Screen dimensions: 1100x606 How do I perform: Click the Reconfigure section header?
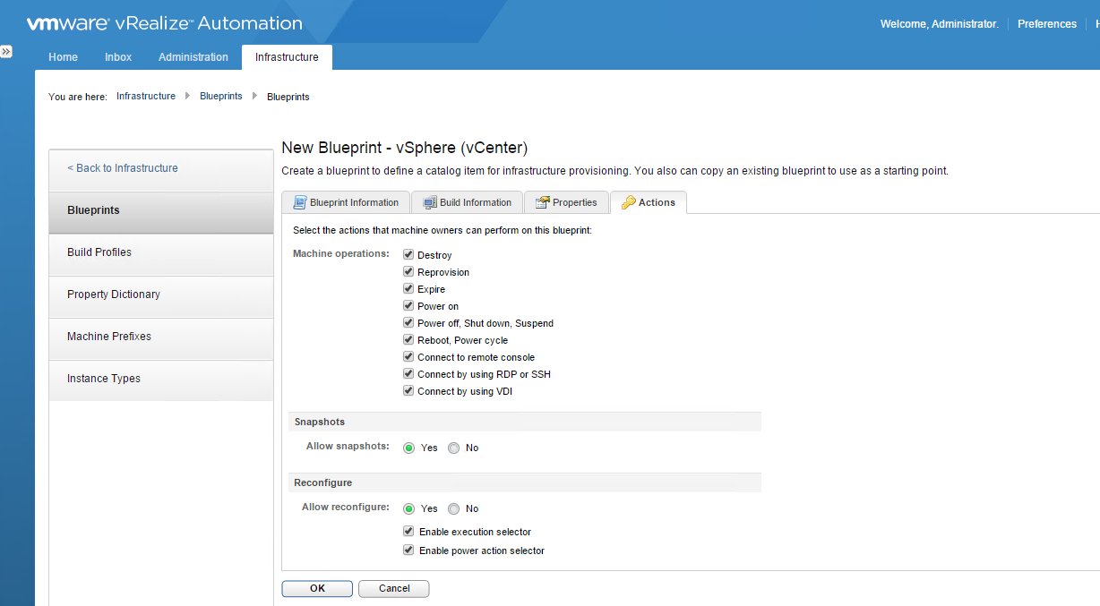tap(525, 482)
